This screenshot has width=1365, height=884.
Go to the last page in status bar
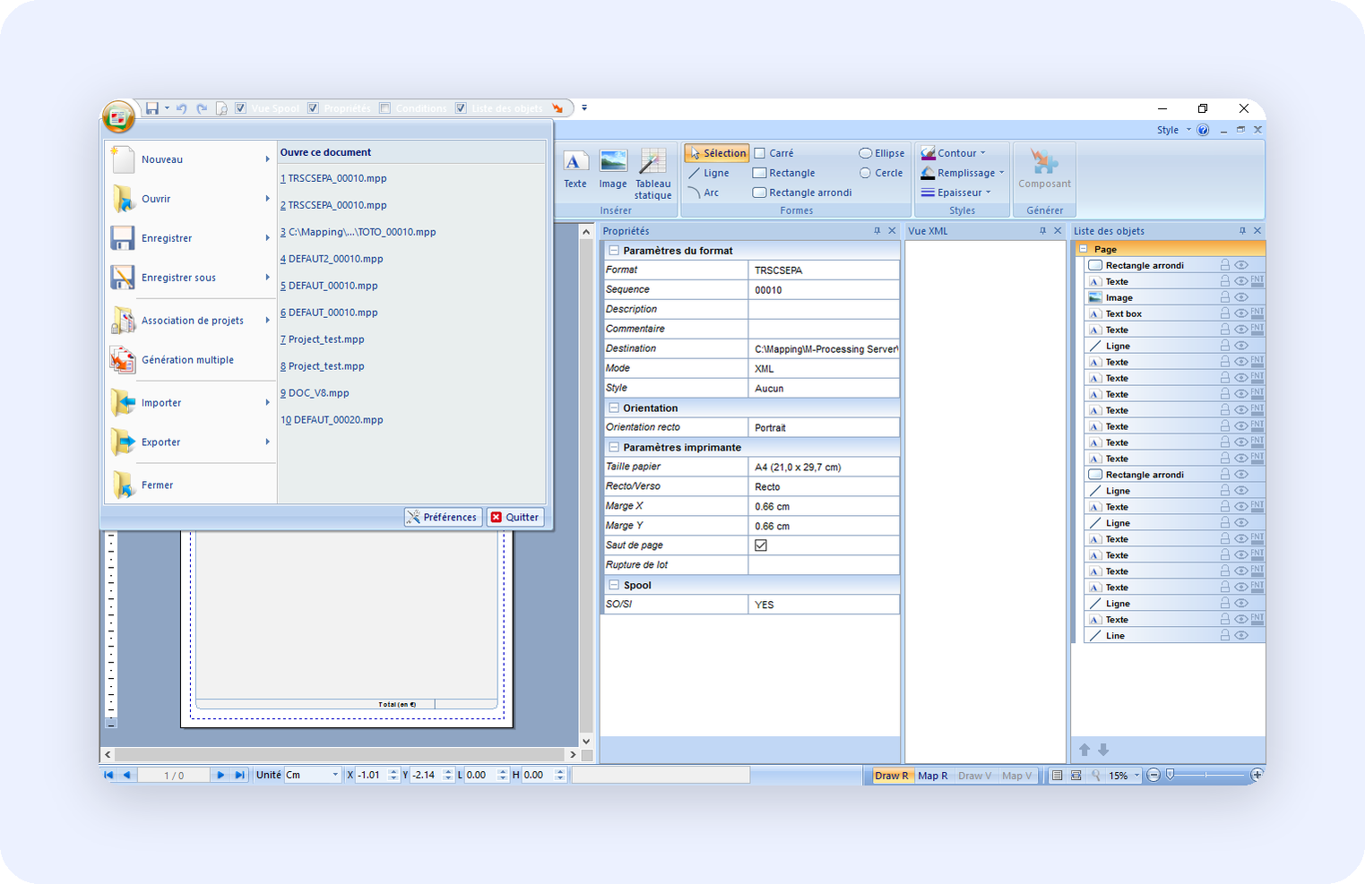239,775
